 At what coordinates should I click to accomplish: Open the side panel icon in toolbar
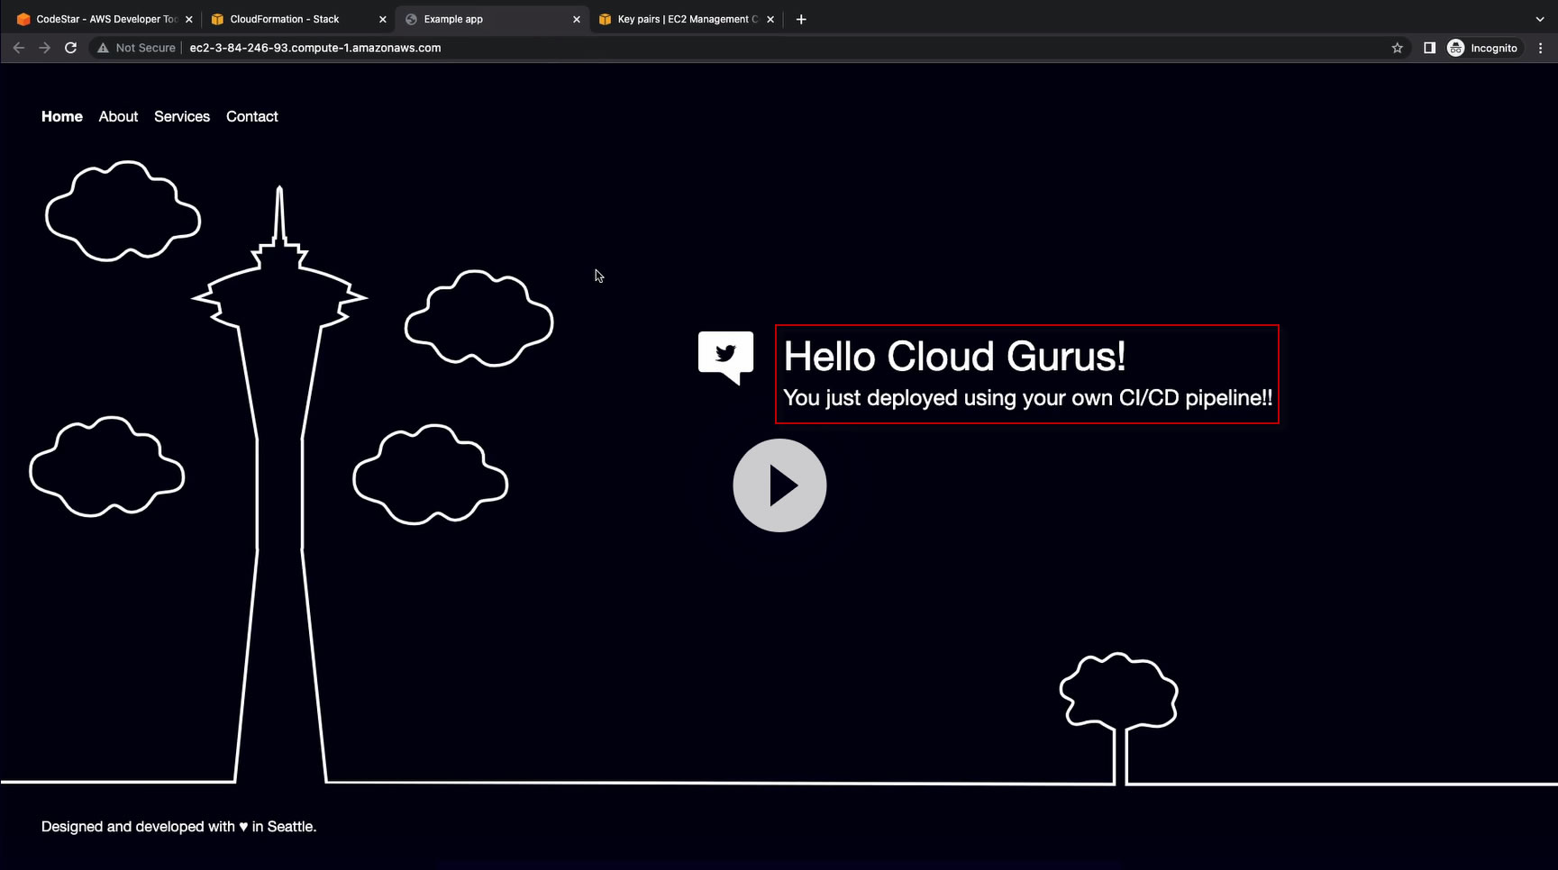pyautogui.click(x=1429, y=48)
